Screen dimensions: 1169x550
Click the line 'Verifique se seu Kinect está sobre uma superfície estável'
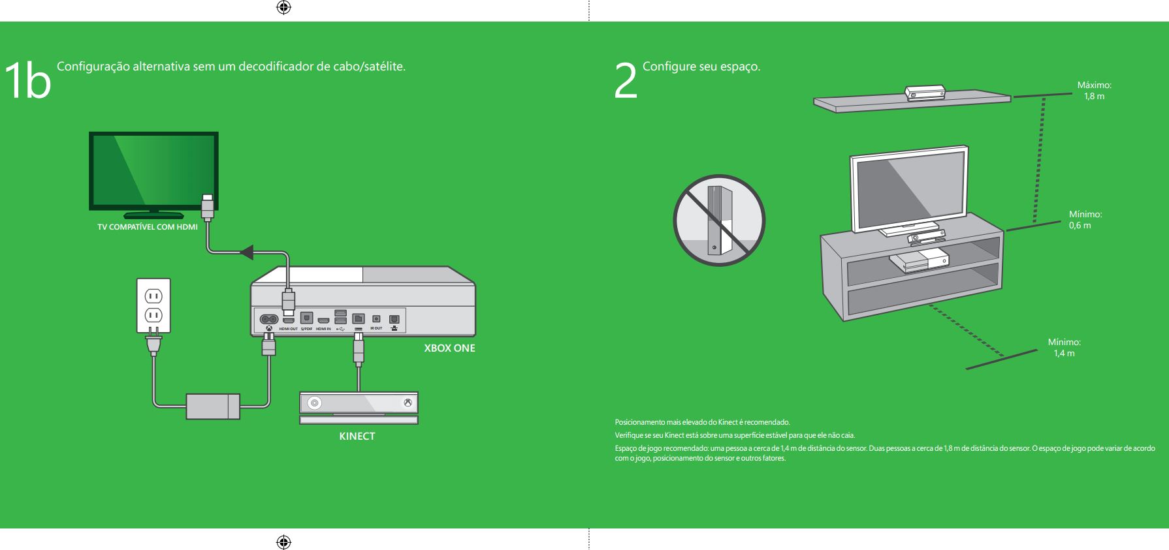tap(735, 435)
